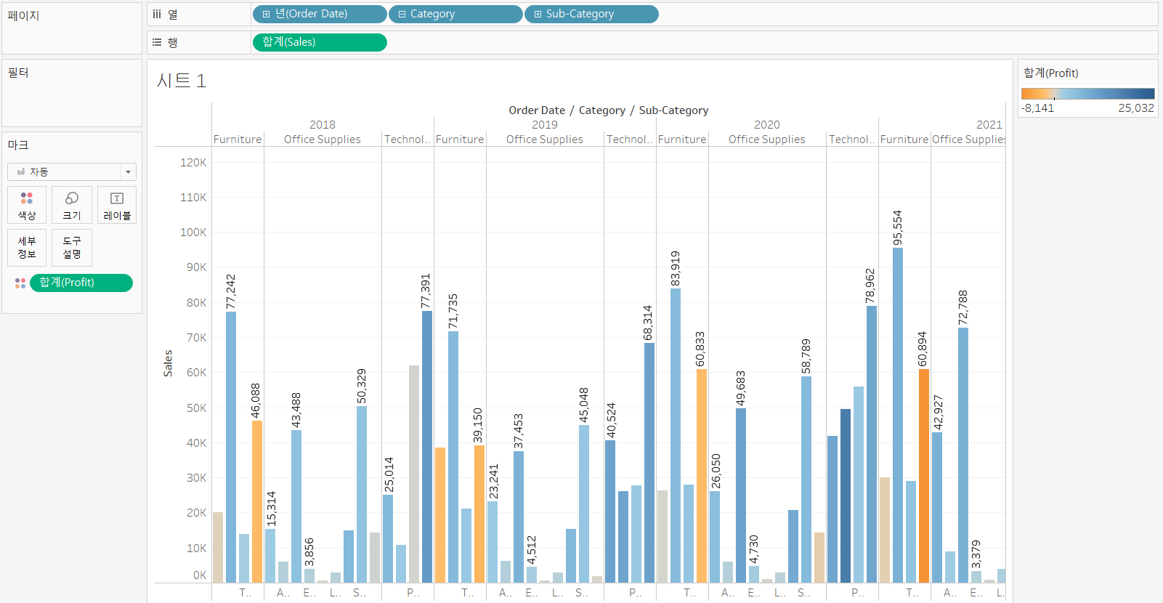Click the 120K axis tick label
The image size is (1163, 603).
[193, 162]
